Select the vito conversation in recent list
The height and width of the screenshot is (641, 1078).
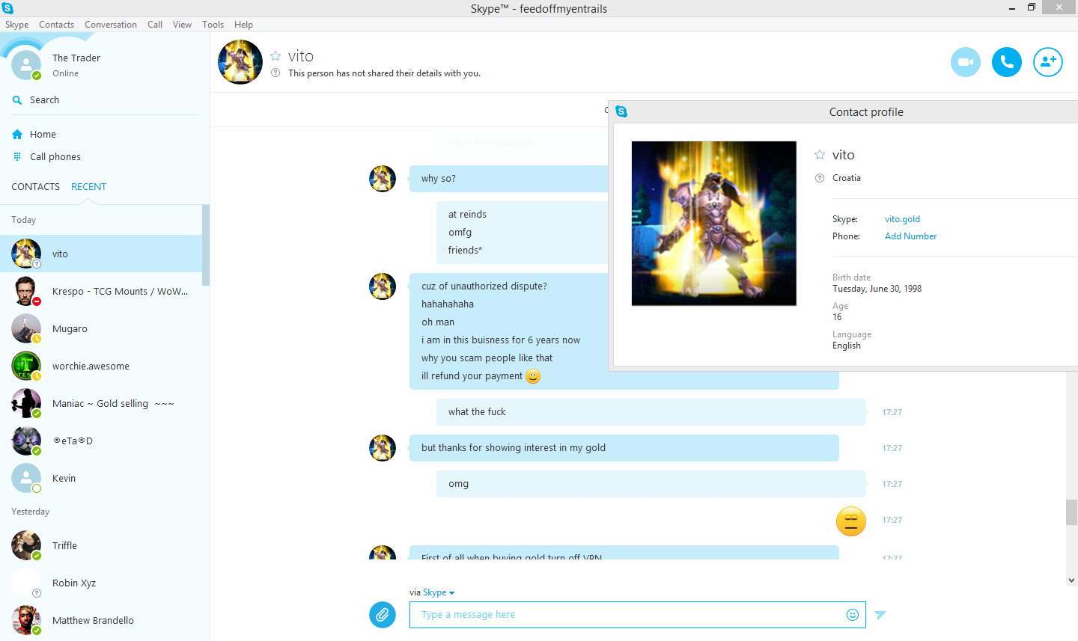tap(101, 254)
